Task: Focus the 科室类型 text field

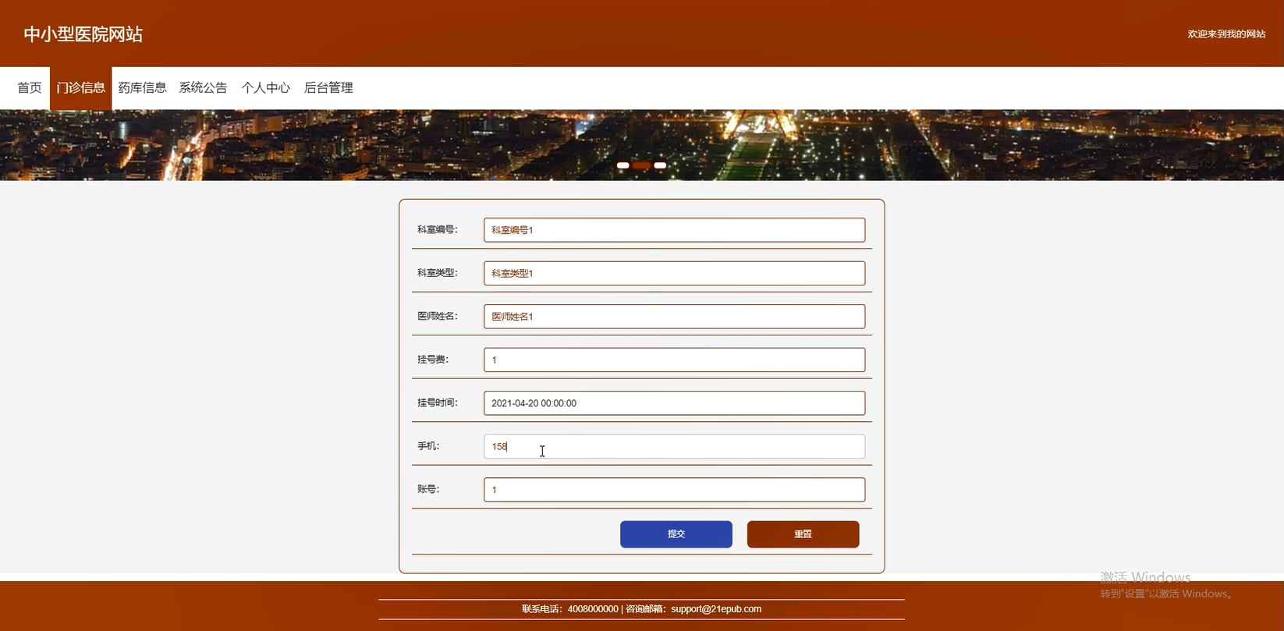Action: pos(674,274)
